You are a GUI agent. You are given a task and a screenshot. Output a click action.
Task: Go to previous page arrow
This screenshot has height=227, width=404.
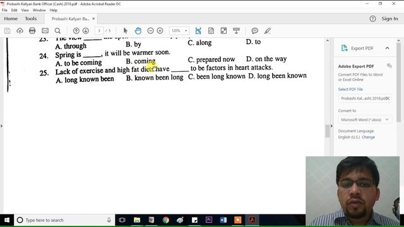pyautogui.click(x=76, y=31)
